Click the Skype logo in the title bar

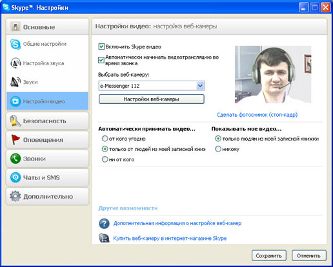tap(6, 7)
